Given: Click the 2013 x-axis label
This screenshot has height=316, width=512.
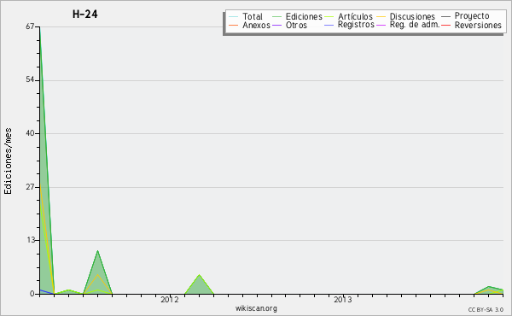Looking at the screenshot, I should click(x=343, y=300).
